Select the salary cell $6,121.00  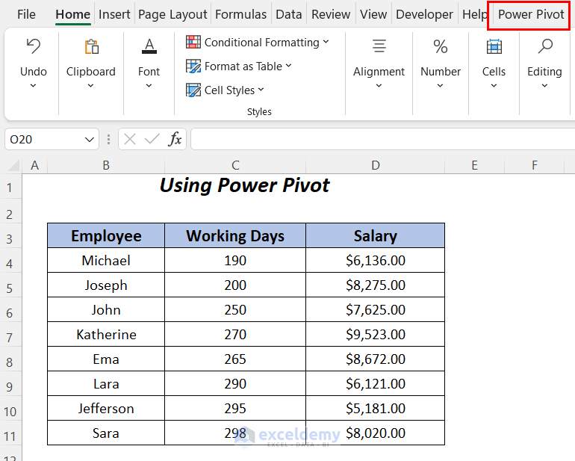pos(376,383)
